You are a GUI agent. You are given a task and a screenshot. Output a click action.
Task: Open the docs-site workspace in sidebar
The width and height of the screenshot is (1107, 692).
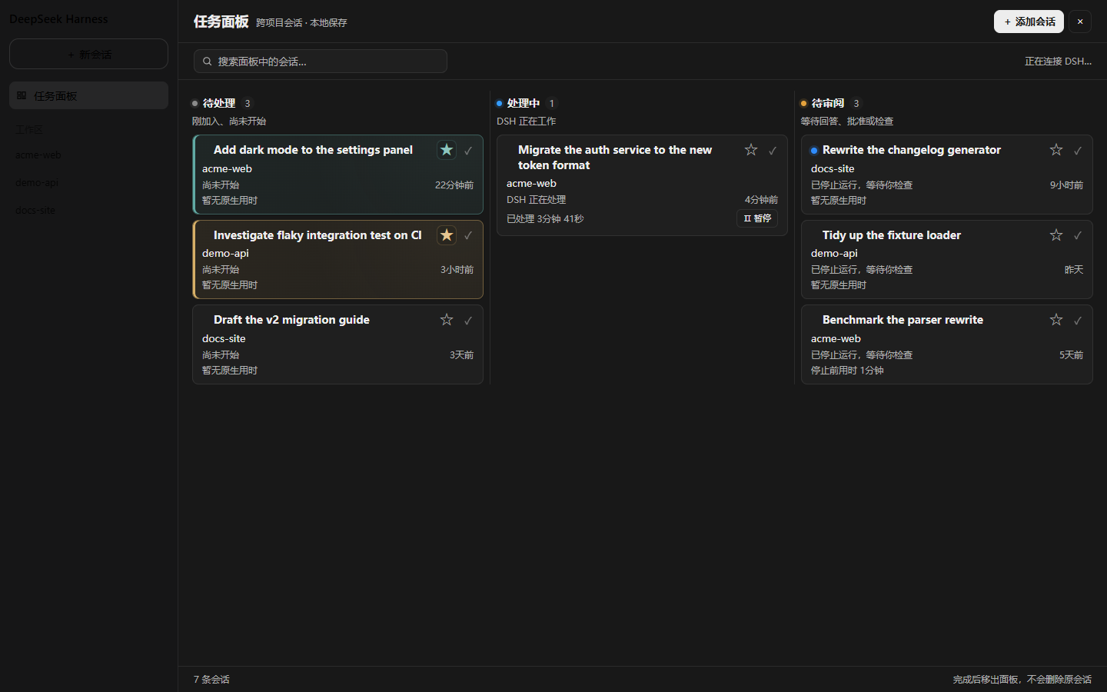click(x=35, y=210)
